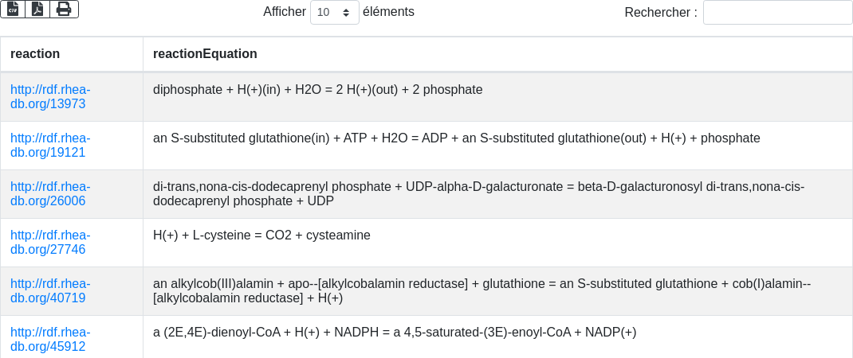853x358 pixels.
Task: Click the Rechercher search field
Action: point(777,13)
